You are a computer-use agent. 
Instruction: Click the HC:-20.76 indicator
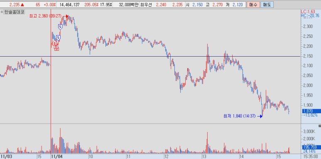point(310,15)
